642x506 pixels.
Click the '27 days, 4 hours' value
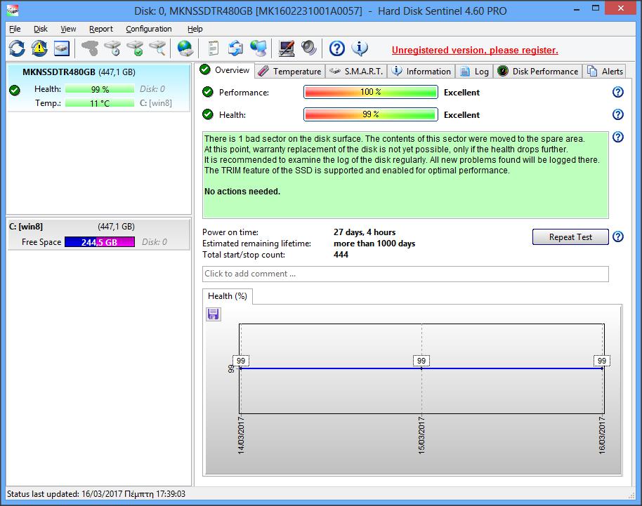[x=365, y=232]
